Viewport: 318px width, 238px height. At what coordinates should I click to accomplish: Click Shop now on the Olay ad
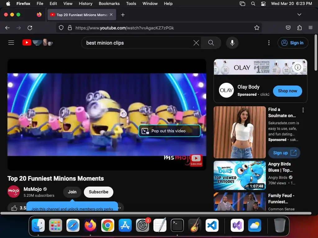point(287,91)
